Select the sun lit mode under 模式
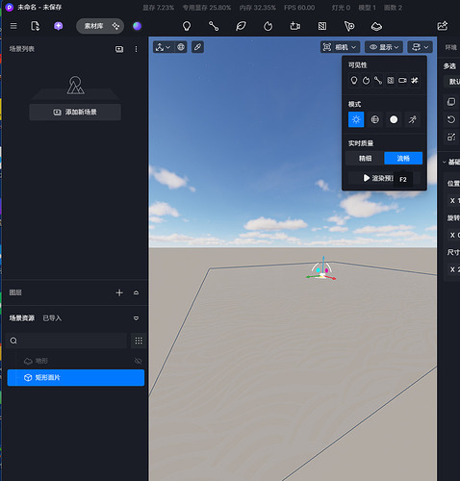 coord(356,119)
